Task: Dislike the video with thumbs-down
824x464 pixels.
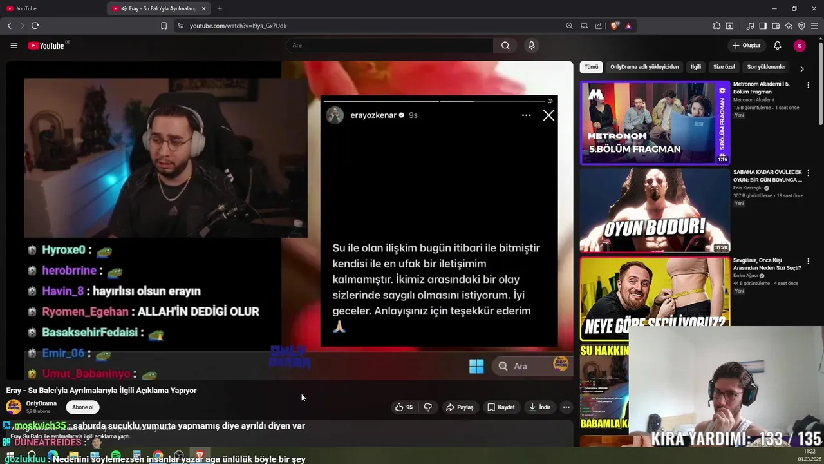Action: pyautogui.click(x=427, y=407)
